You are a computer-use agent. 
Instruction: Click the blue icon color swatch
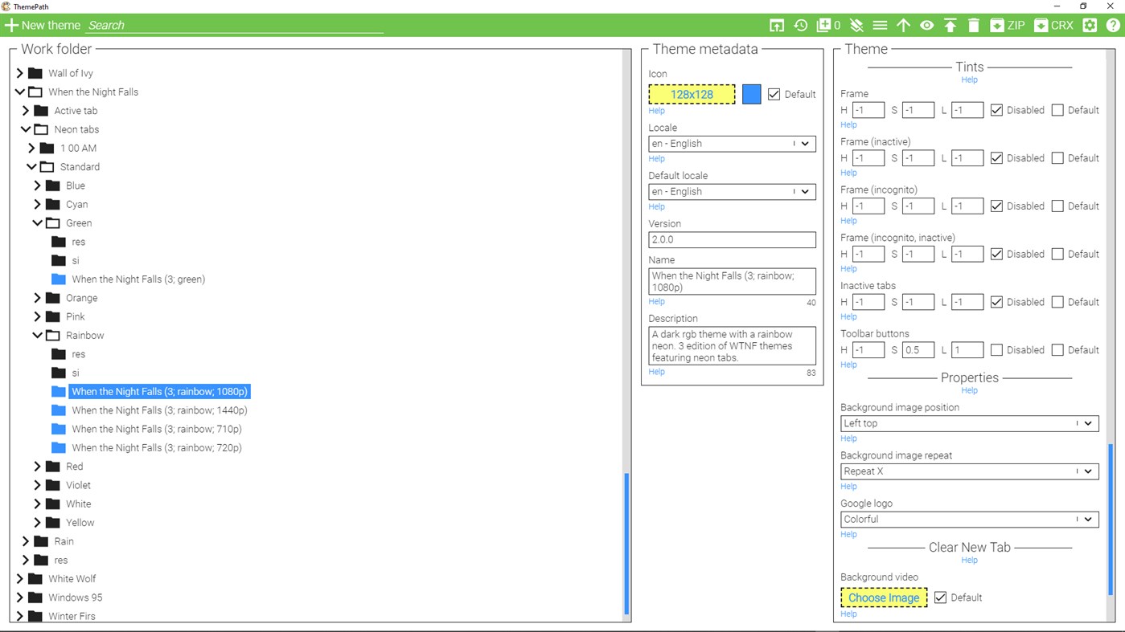750,94
